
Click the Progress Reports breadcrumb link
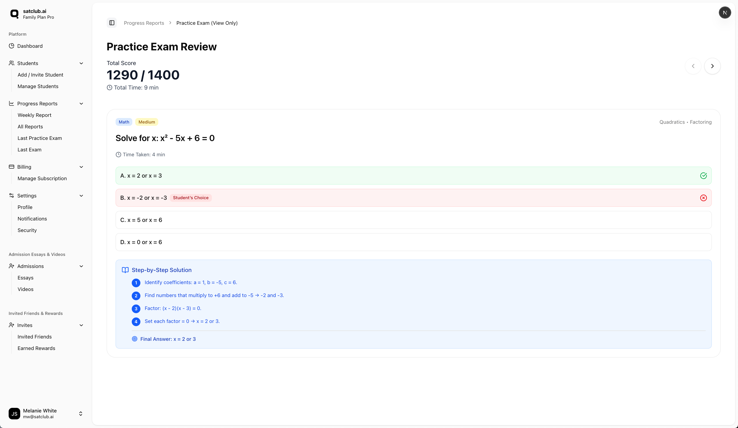coord(144,23)
